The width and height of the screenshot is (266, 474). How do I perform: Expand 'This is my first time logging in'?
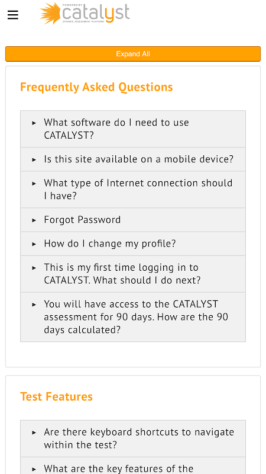[x=133, y=274]
